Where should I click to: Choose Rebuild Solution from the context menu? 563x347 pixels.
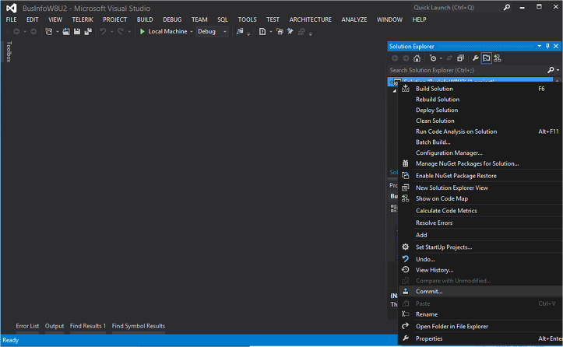[x=480, y=100]
